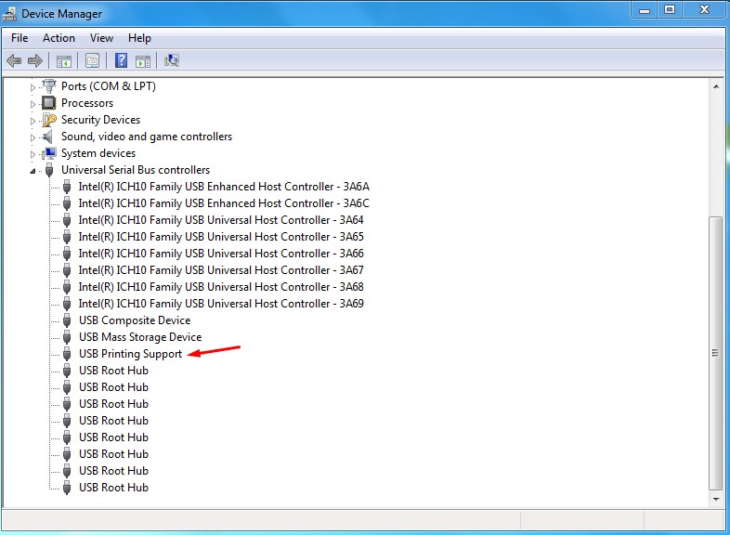
Task: Select USB Universal Host Controller - 3A68
Action: click(221, 287)
